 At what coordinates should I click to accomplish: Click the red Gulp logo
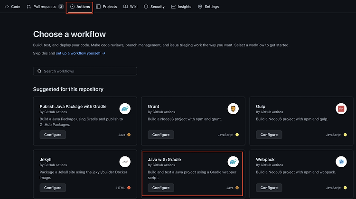point(341,109)
